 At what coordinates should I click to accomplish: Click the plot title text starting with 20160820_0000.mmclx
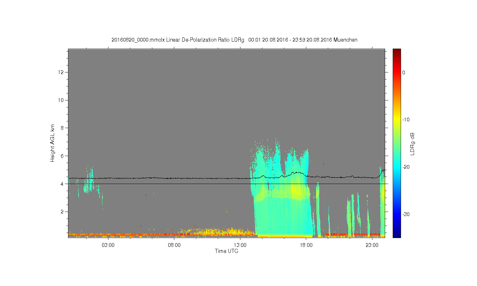pos(234,40)
